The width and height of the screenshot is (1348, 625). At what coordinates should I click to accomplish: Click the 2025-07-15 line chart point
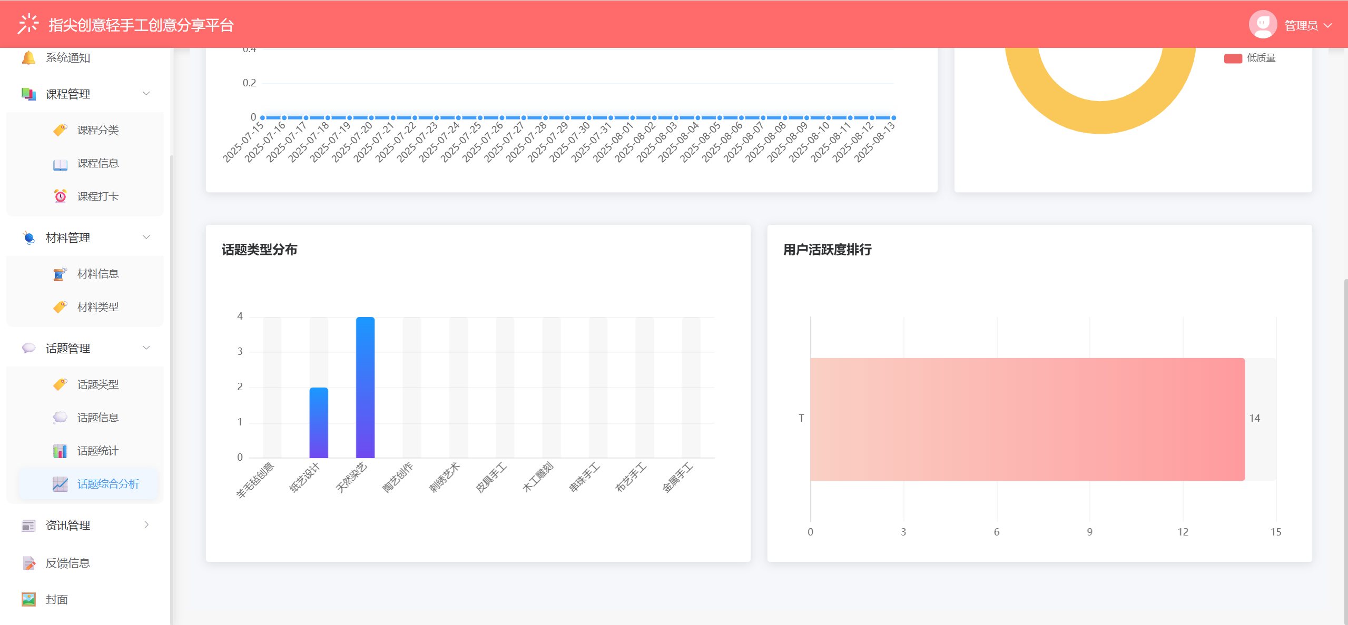[262, 117]
